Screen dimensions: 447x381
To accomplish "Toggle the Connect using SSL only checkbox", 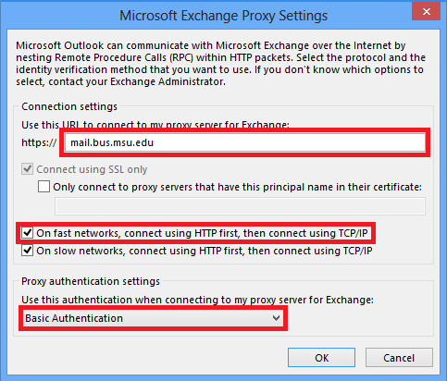I will click(x=27, y=169).
